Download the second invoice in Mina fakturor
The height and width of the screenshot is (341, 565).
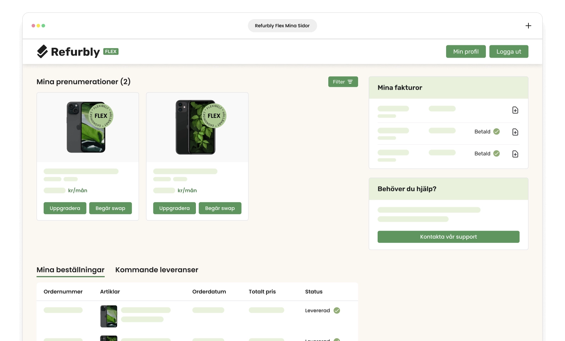pos(515,132)
